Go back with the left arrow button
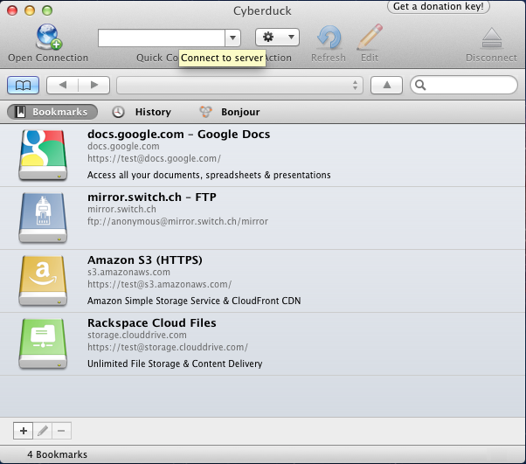526x464 pixels. [62, 86]
